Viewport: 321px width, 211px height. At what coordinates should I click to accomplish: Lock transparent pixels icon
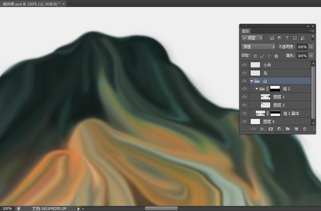pyautogui.click(x=255, y=56)
